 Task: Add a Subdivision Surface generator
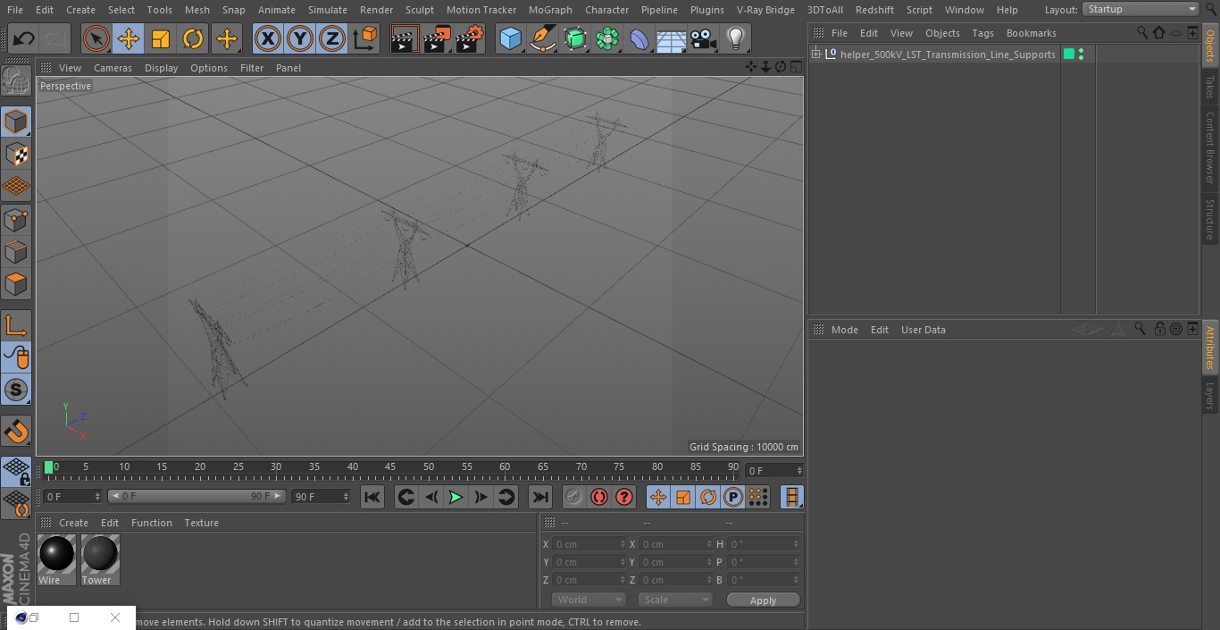[575, 39]
